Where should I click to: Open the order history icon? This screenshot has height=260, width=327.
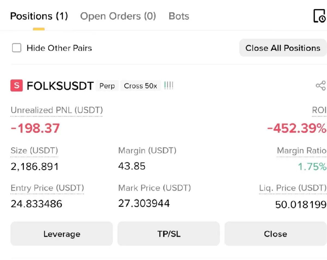tap(319, 16)
